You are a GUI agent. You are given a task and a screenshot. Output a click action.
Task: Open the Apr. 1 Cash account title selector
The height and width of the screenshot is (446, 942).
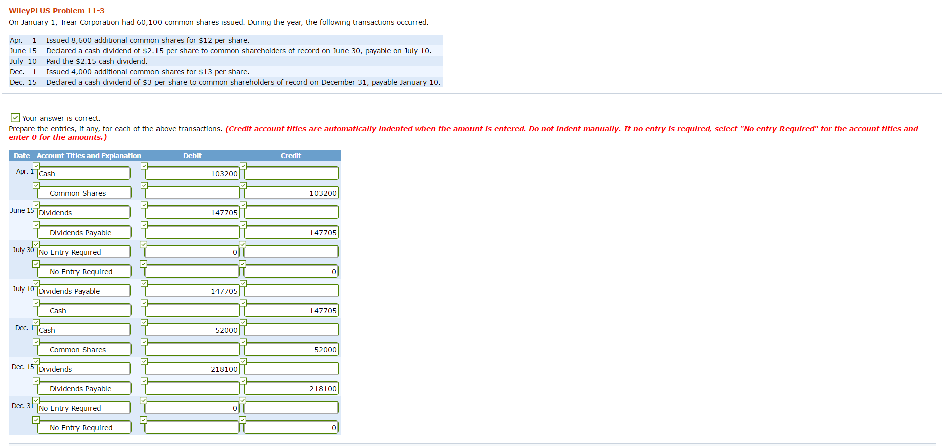coord(84,174)
